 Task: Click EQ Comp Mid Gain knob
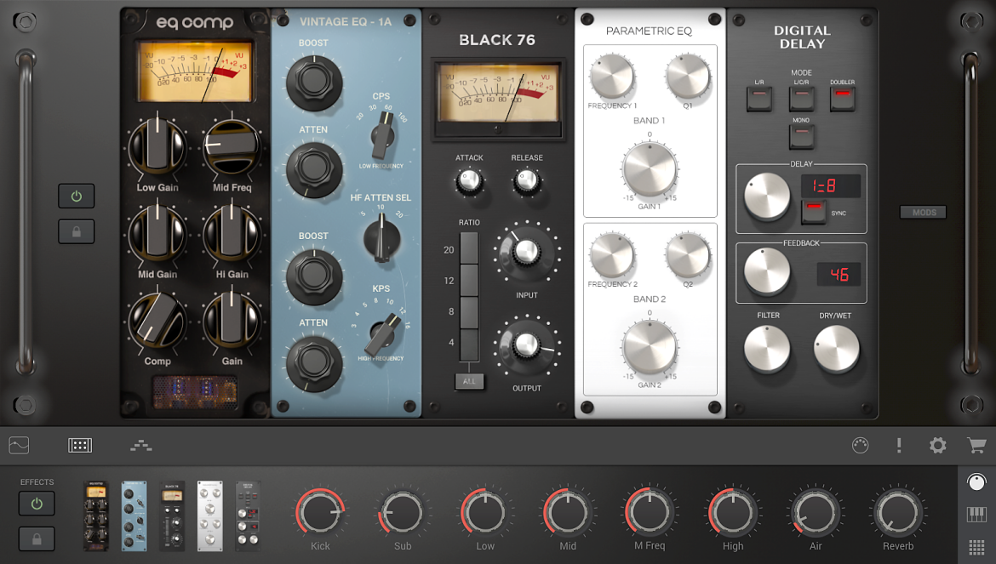[x=157, y=233]
